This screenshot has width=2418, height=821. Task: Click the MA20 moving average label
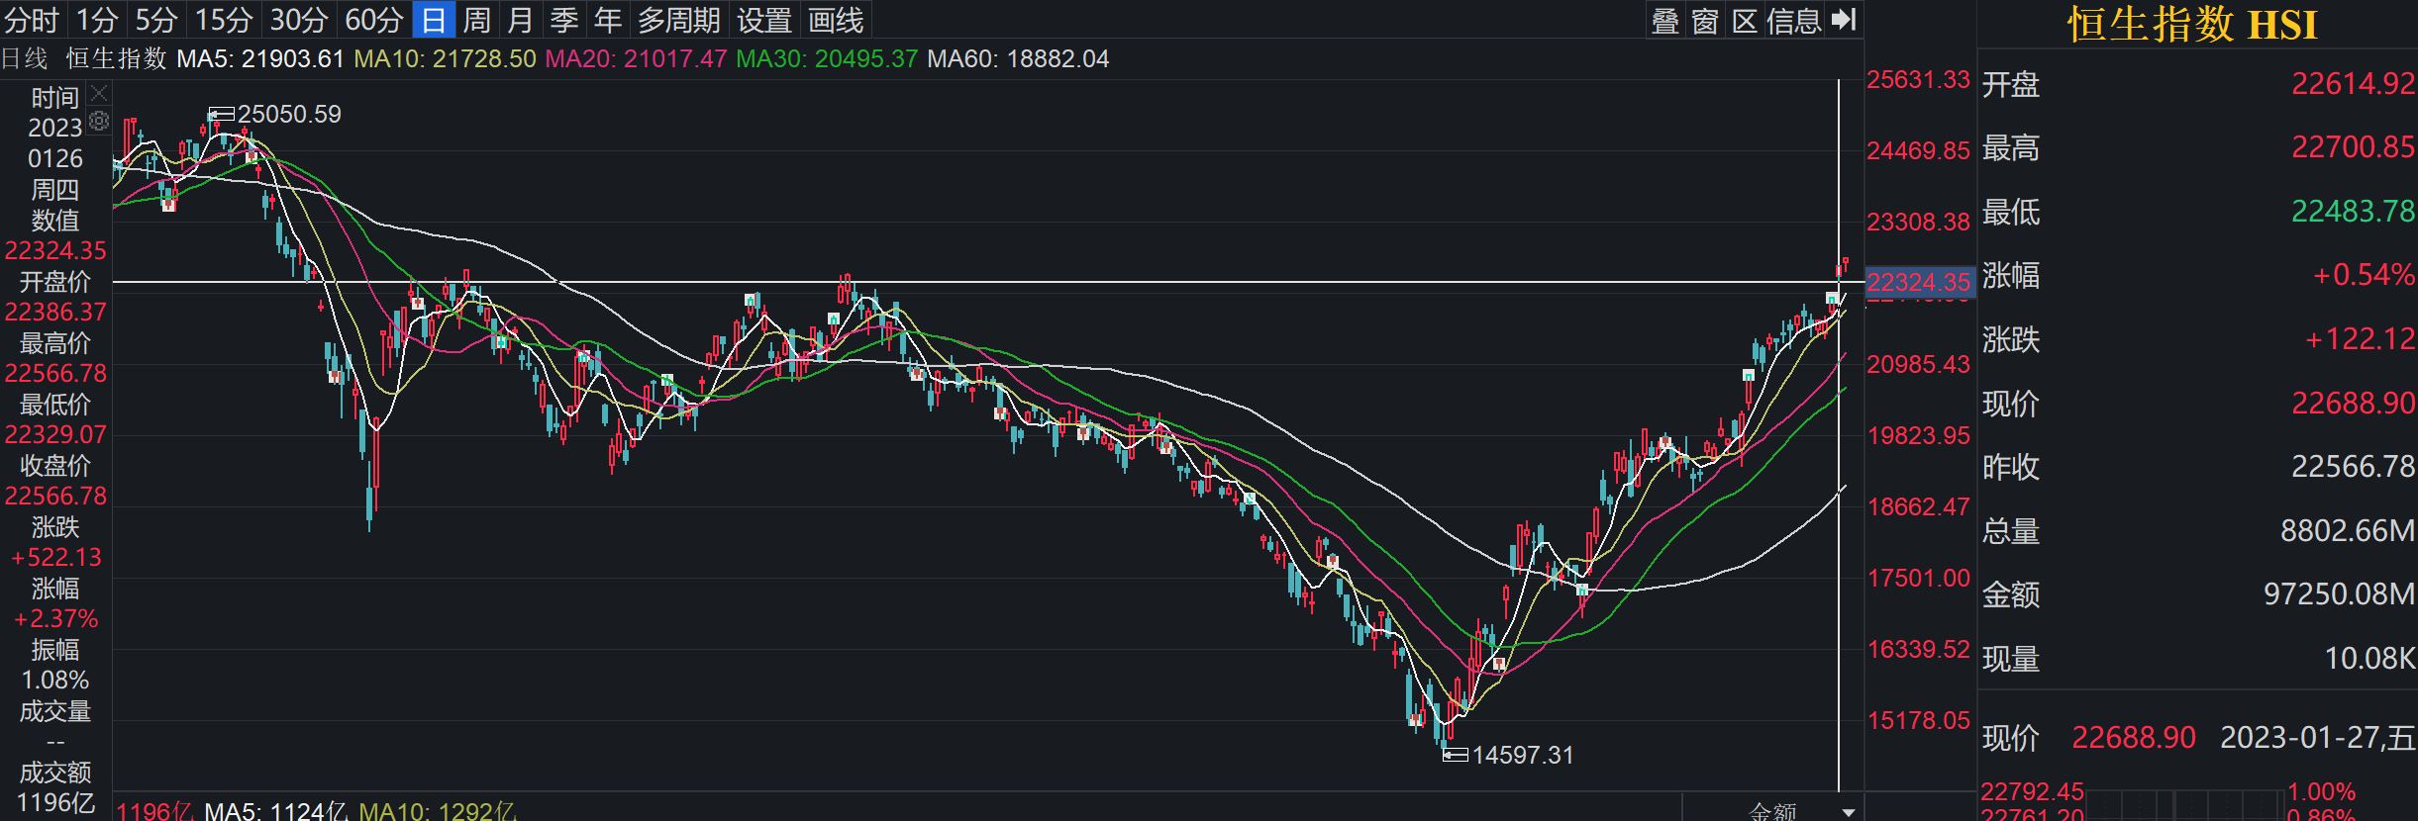coord(636,59)
